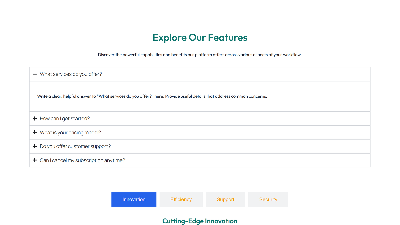Click the platform description text below the heading
Image resolution: width=400 pixels, height=225 pixels.
pyautogui.click(x=200, y=55)
